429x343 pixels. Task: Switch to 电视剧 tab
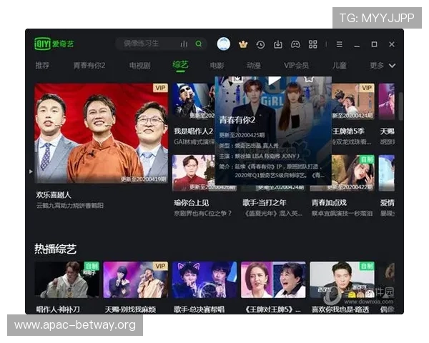[x=140, y=65]
